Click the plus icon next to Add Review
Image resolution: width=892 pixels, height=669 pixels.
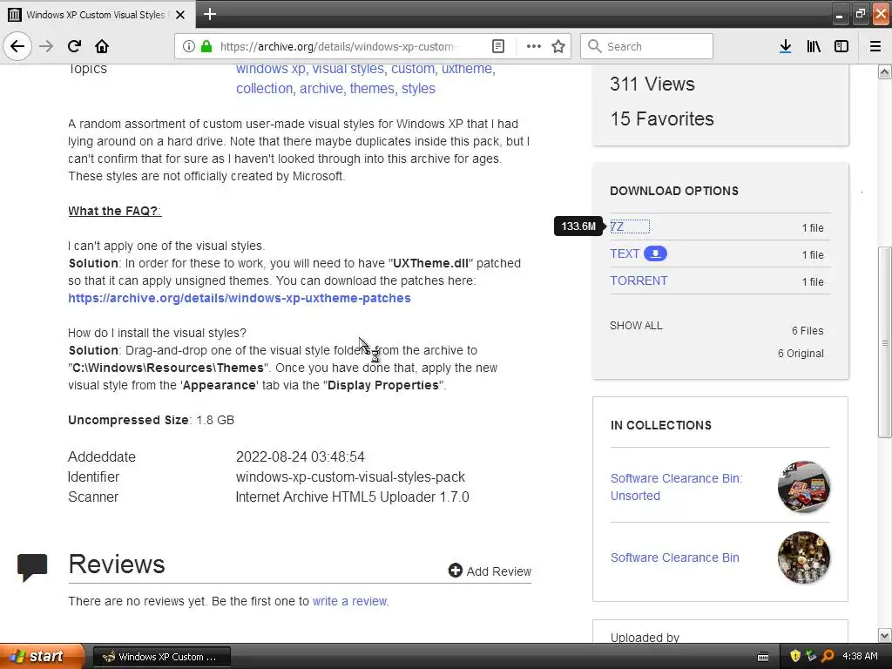[x=455, y=570]
